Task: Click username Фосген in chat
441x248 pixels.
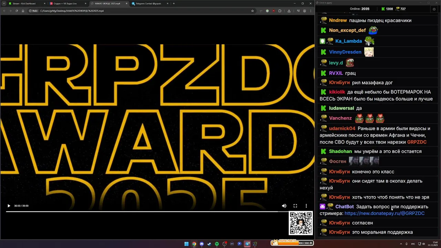Action: [338, 161]
